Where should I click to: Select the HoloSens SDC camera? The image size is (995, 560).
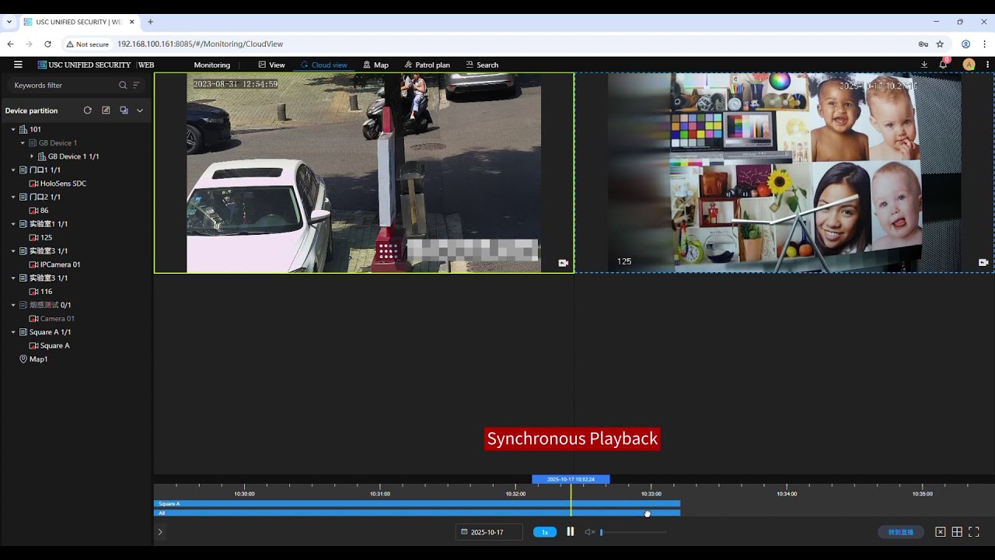(x=63, y=184)
